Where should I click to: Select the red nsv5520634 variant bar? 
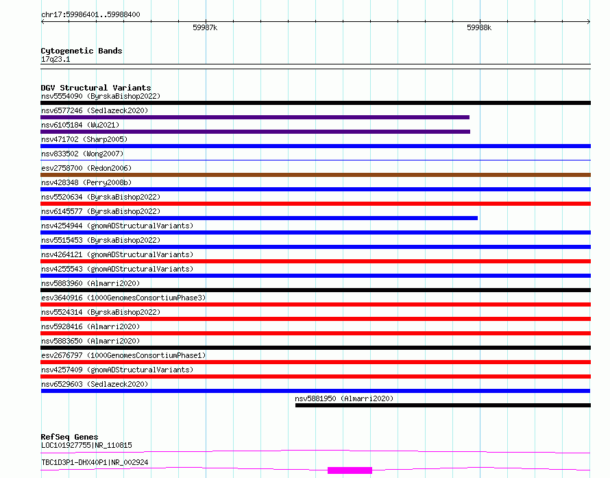click(x=315, y=204)
